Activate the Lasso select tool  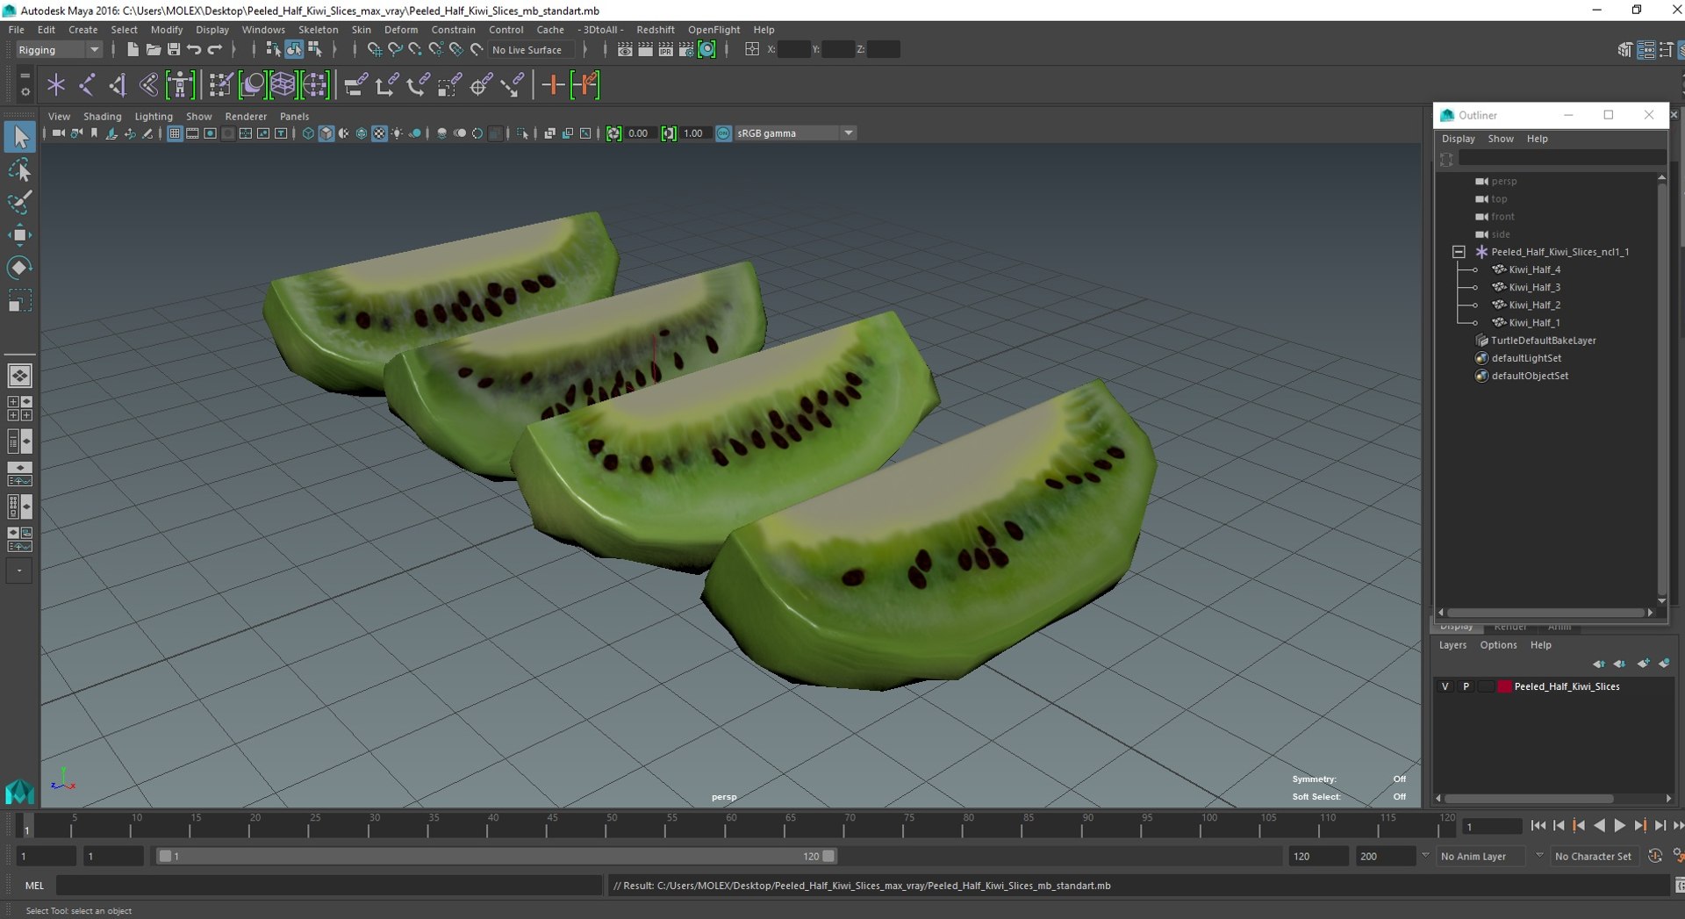[x=20, y=169]
